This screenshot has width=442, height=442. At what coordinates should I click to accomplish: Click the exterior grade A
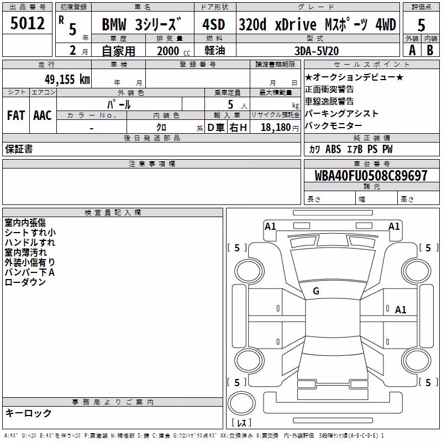412,50
